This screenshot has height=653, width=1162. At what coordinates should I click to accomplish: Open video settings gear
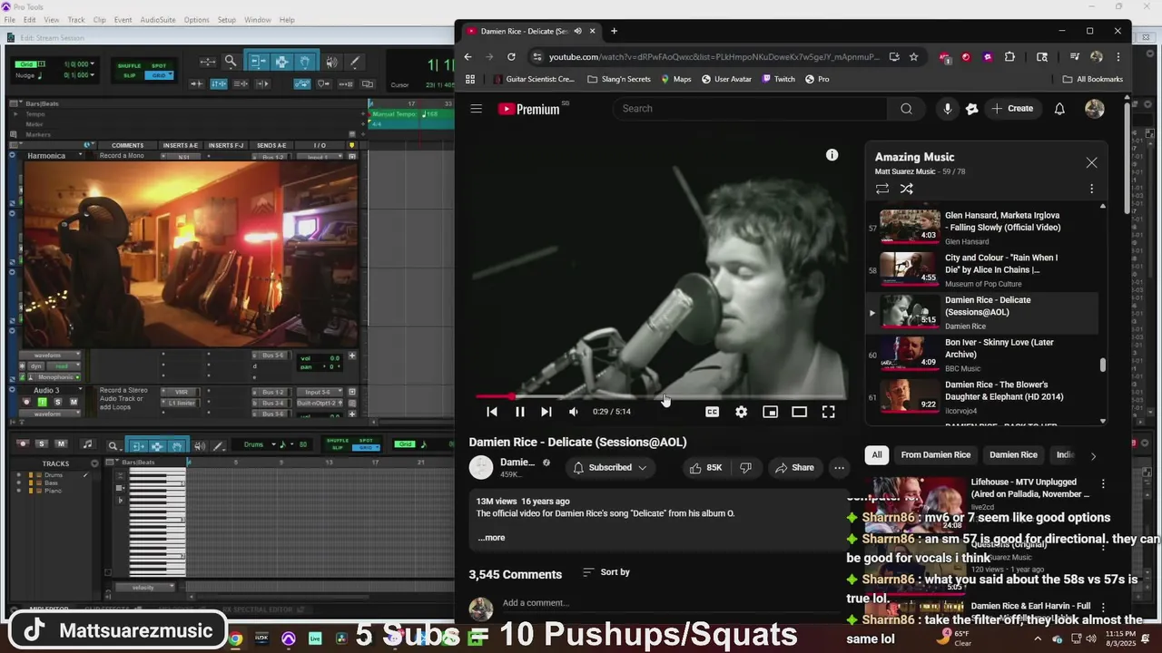[x=742, y=412]
